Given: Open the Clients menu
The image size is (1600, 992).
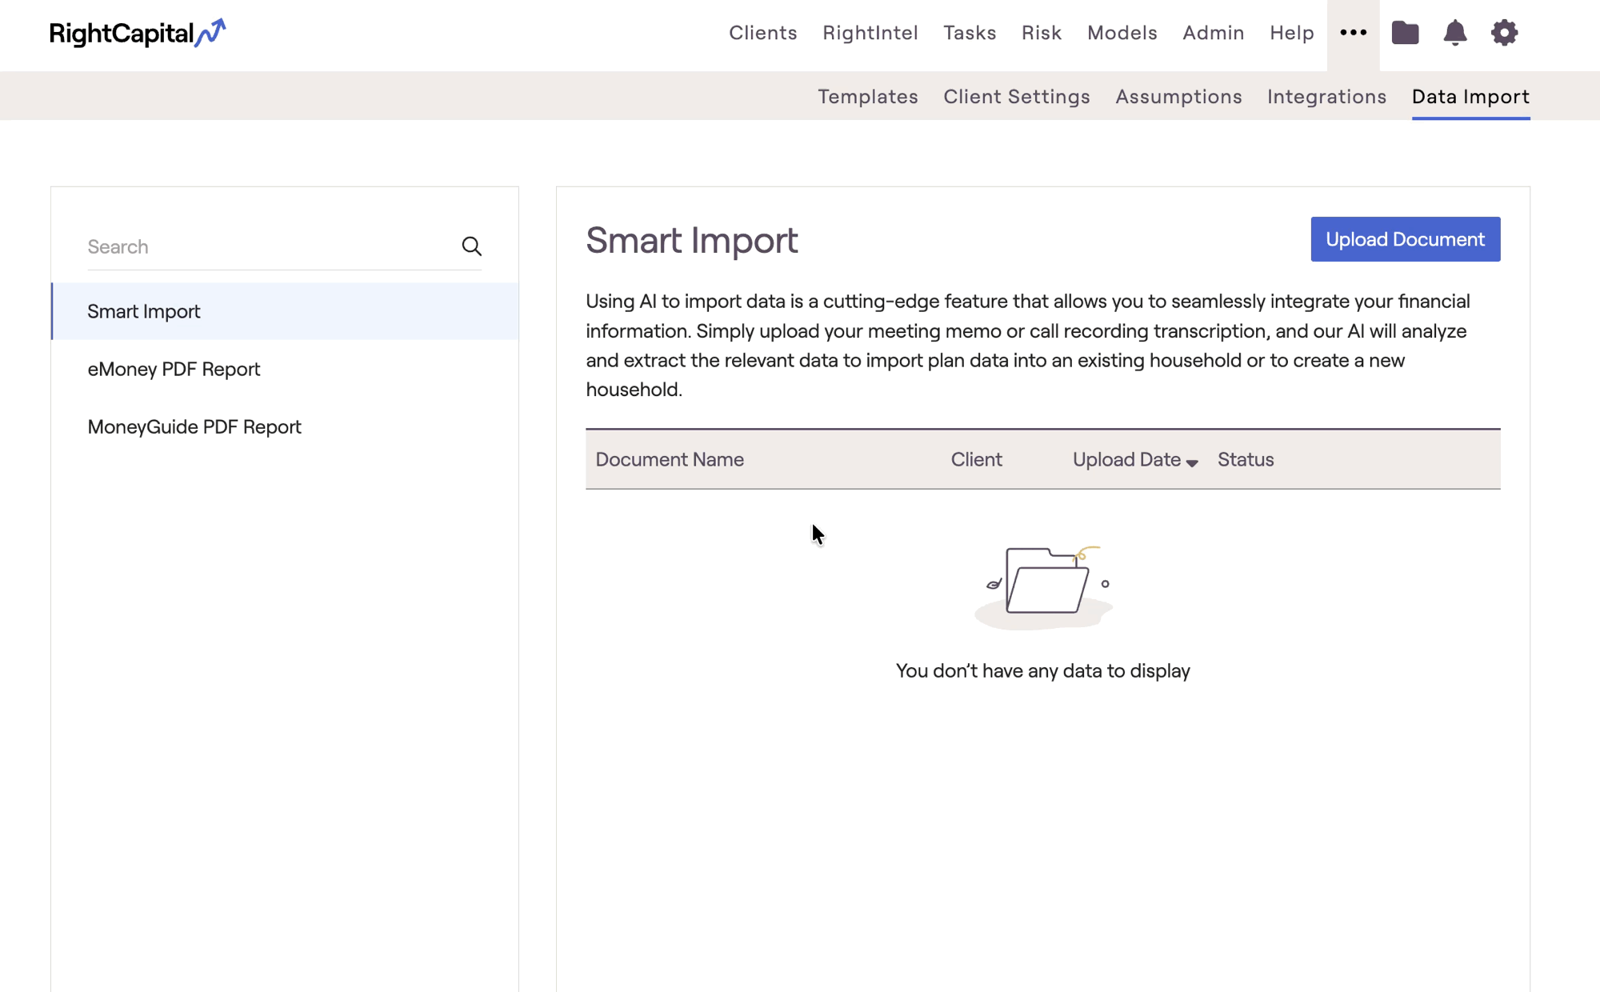Looking at the screenshot, I should click(762, 33).
